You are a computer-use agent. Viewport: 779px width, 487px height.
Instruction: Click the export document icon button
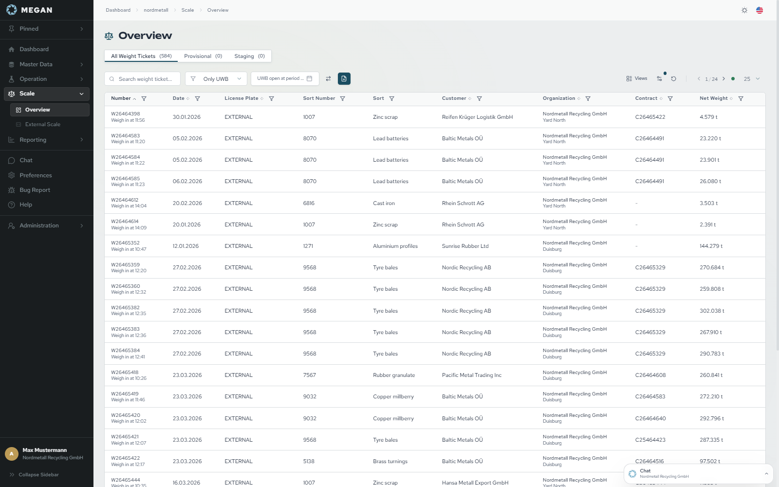(x=344, y=78)
